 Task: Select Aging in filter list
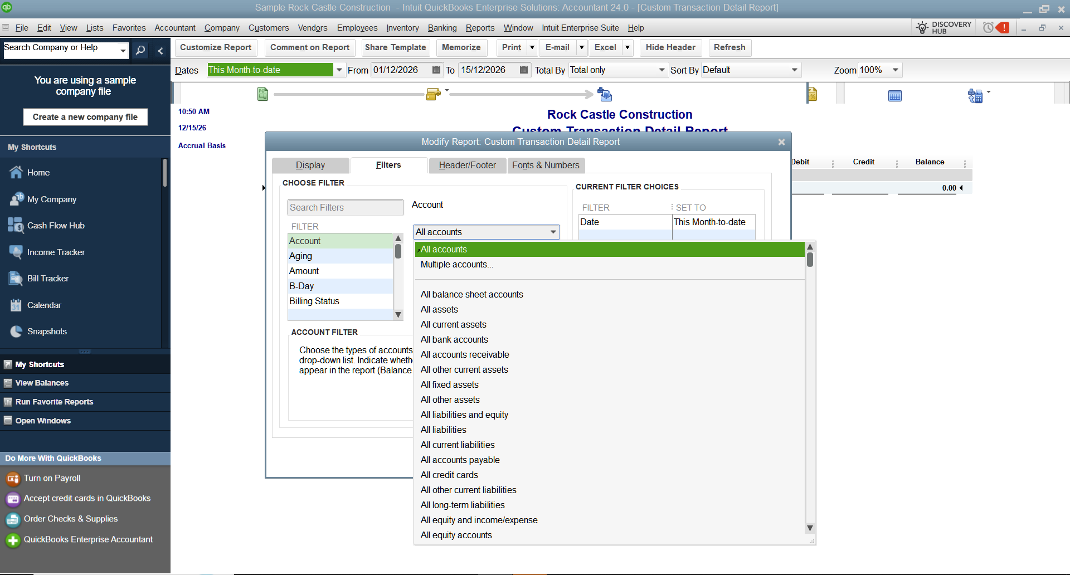tap(341, 256)
